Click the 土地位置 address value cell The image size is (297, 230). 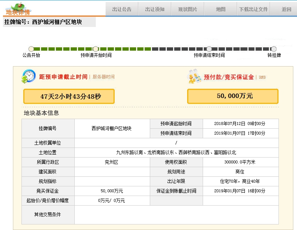click(x=176, y=152)
